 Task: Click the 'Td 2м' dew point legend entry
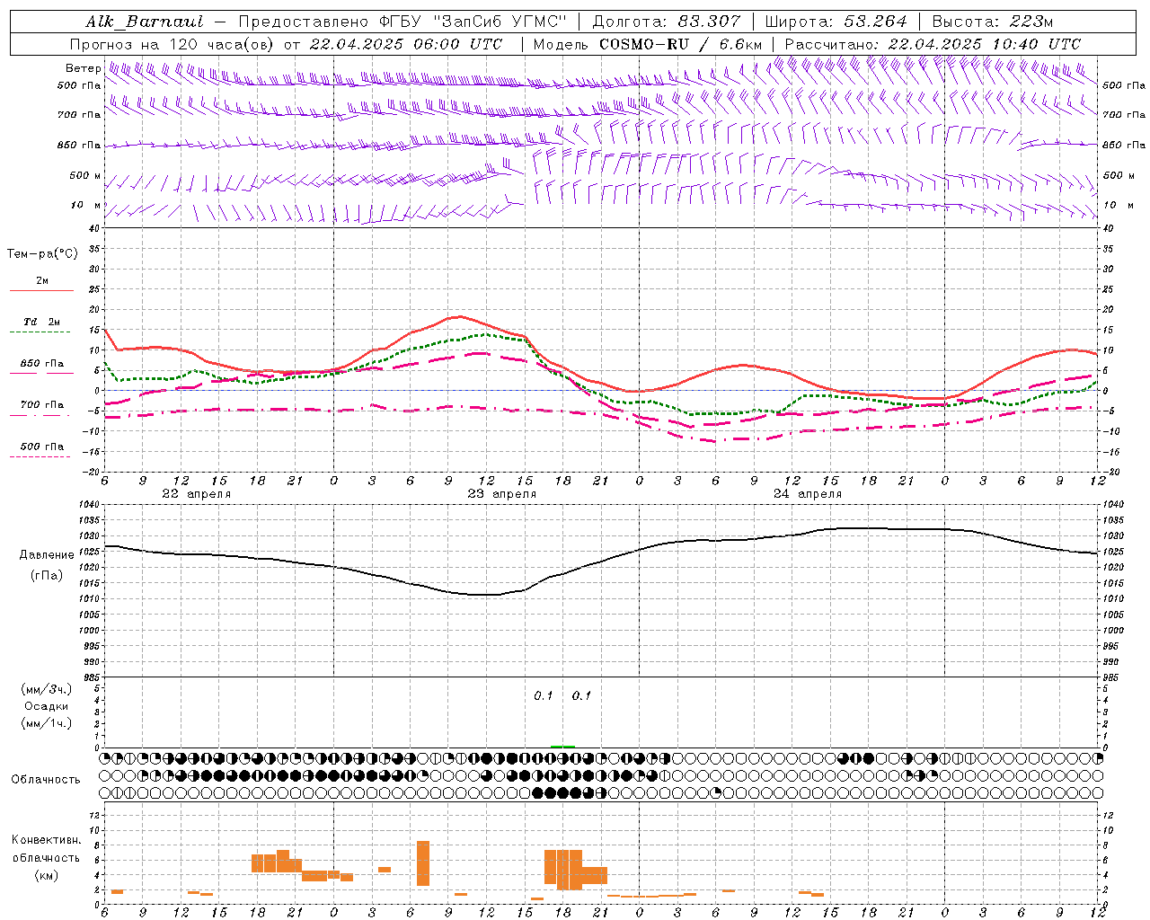[42, 322]
